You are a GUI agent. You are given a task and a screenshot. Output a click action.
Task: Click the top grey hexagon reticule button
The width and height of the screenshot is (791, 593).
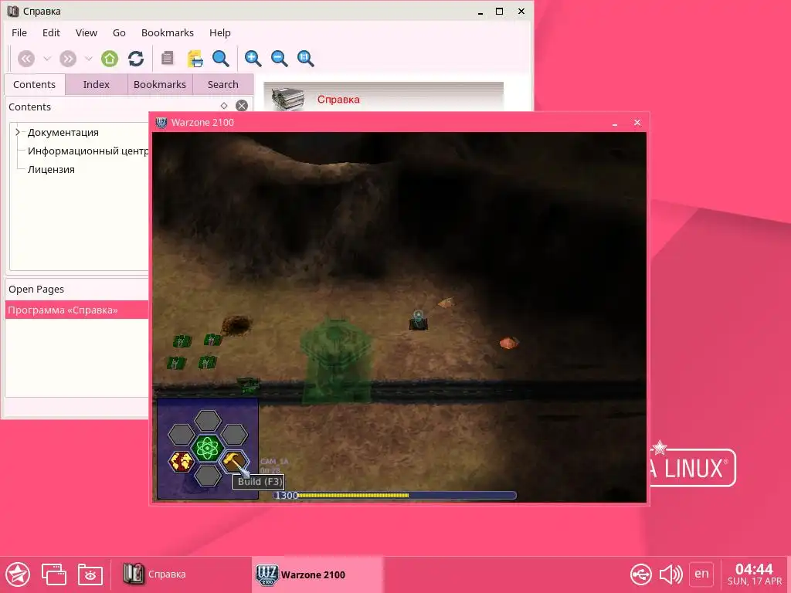[x=207, y=421]
